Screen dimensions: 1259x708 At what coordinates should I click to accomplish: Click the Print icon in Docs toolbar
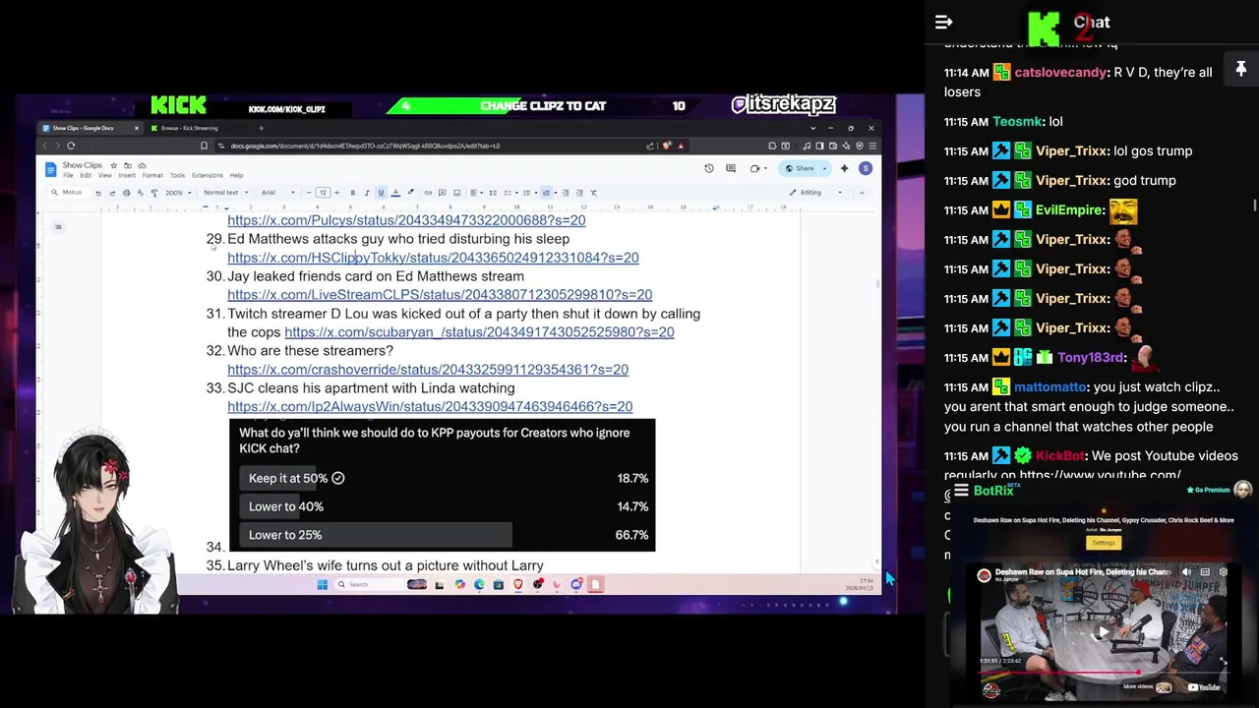(x=126, y=193)
